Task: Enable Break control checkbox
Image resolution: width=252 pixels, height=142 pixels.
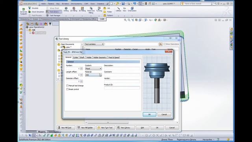Action: tap(67, 89)
